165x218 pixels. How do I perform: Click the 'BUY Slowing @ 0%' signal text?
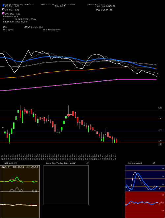(x=52, y=30)
